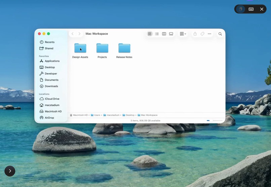Adjust the icon size slider
This screenshot has height=187, width=271.
215,120
